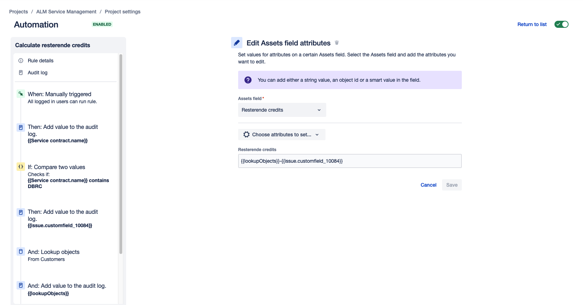This screenshot has height=305, width=583.
Task: Click the blue pencil edit icon
Action: (x=237, y=43)
